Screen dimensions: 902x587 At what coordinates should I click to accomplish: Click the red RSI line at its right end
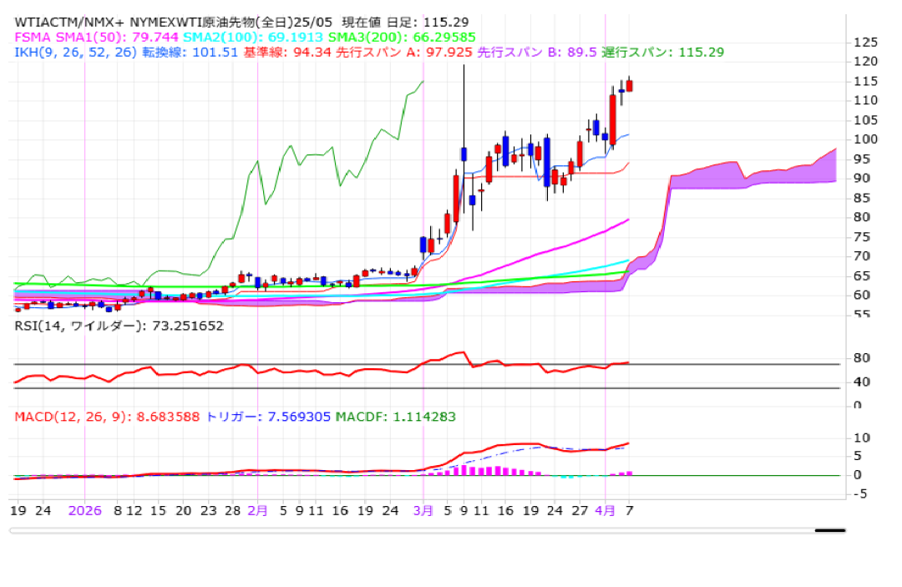[627, 362]
